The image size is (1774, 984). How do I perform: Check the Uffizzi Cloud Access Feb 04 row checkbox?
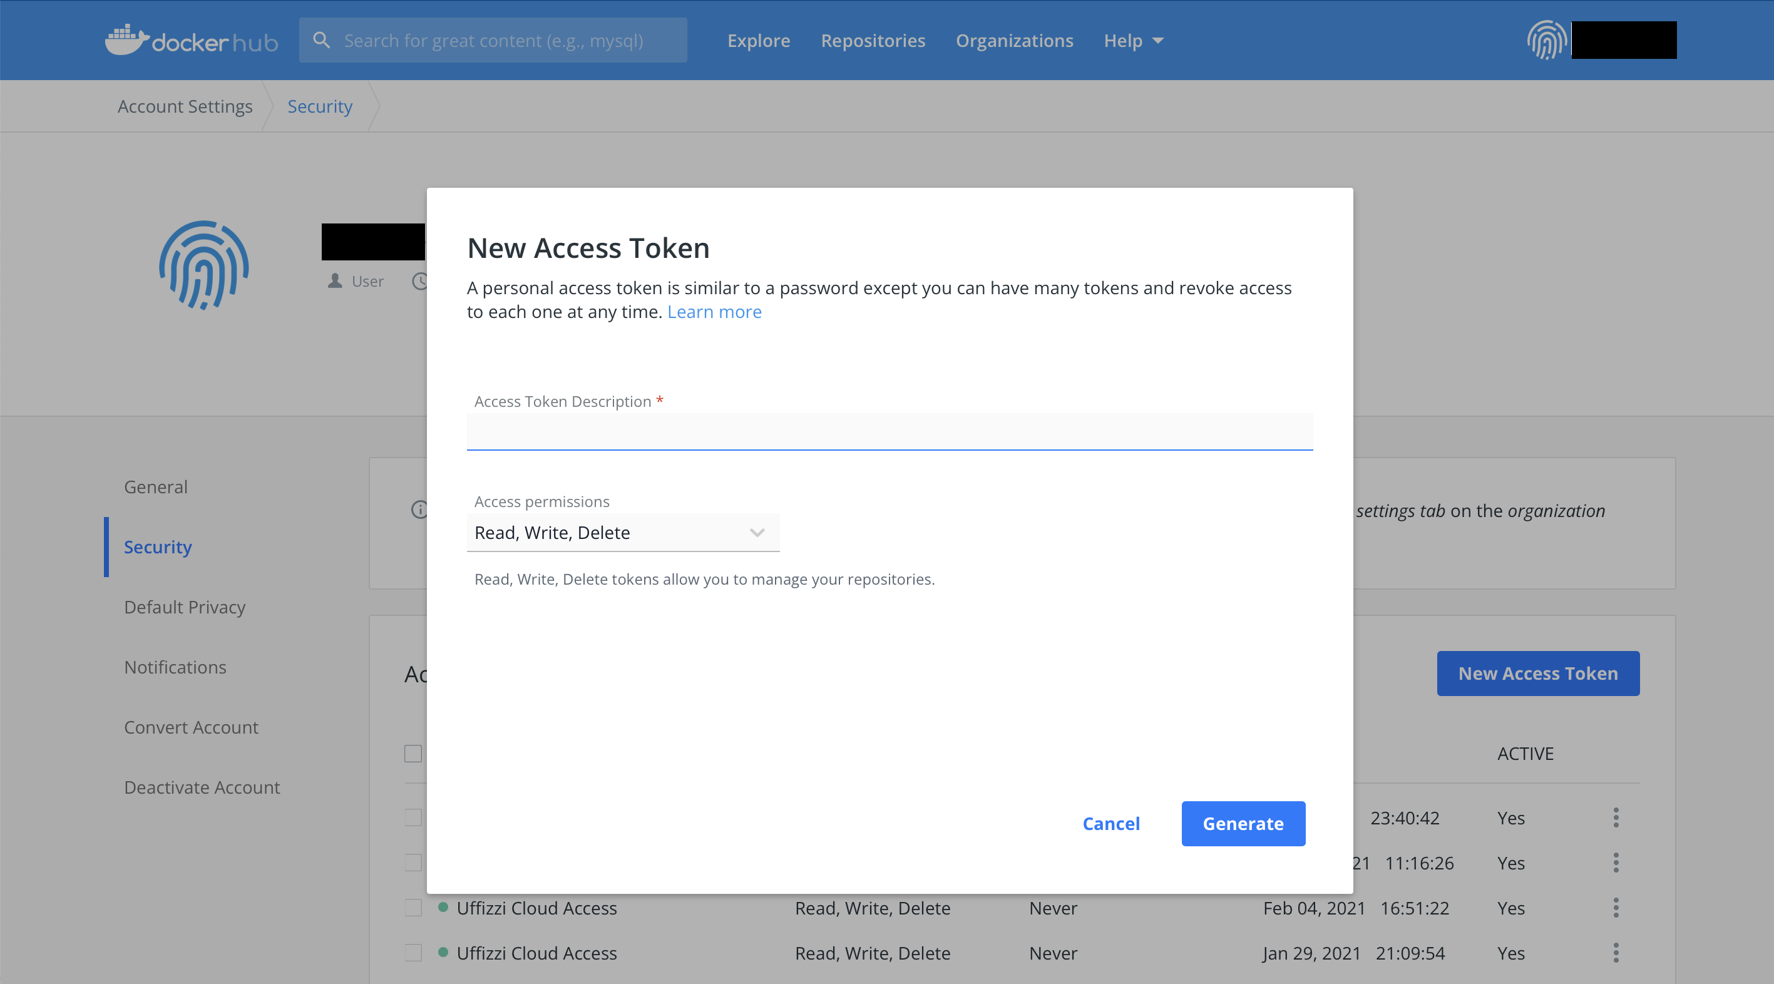pos(413,908)
